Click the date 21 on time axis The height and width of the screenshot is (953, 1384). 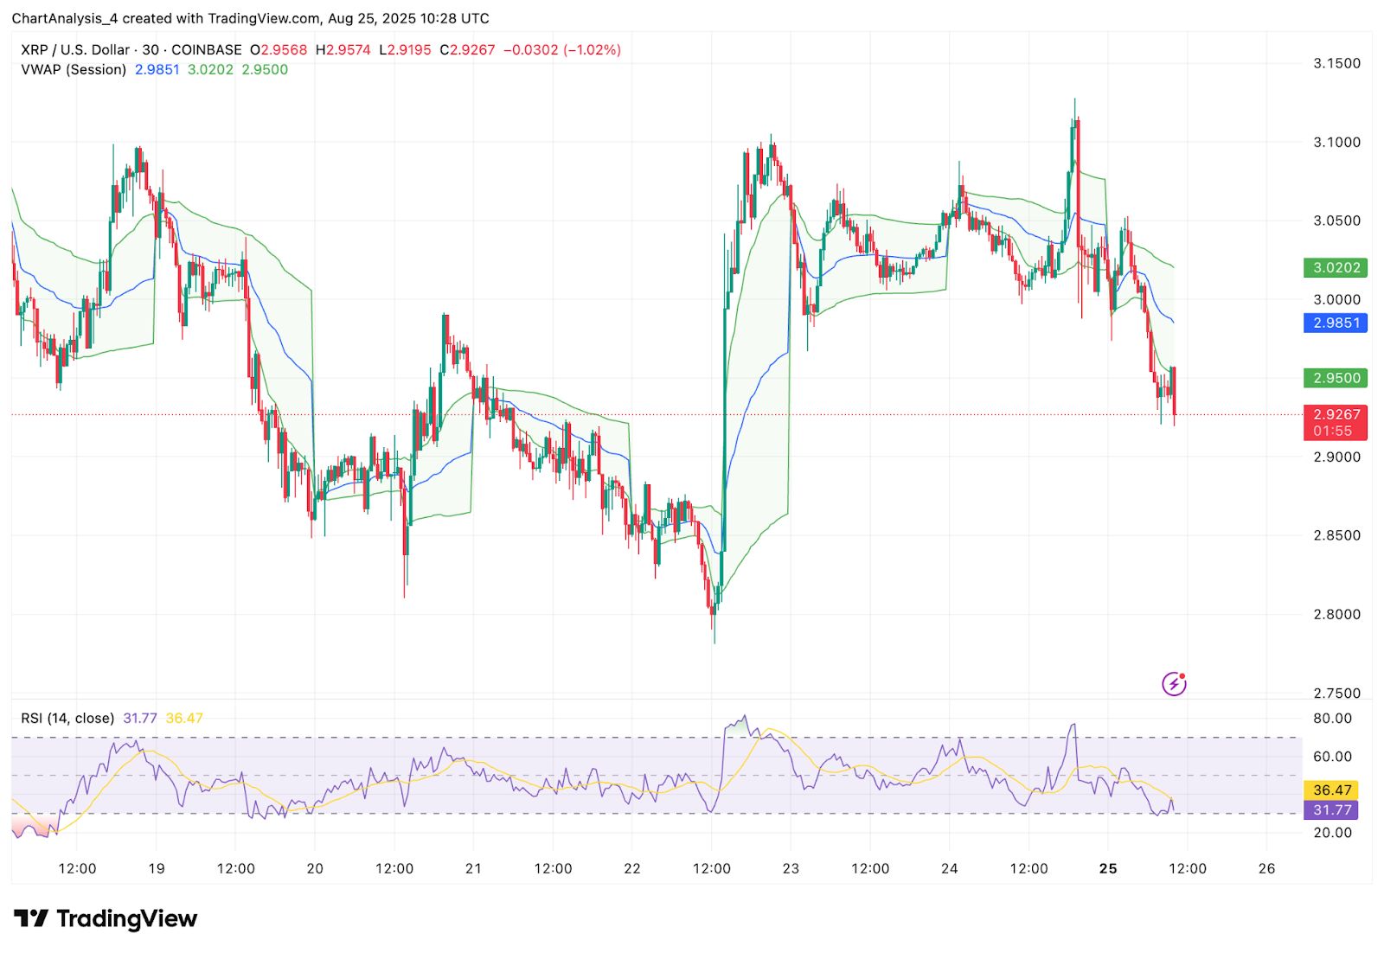(x=473, y=868)
